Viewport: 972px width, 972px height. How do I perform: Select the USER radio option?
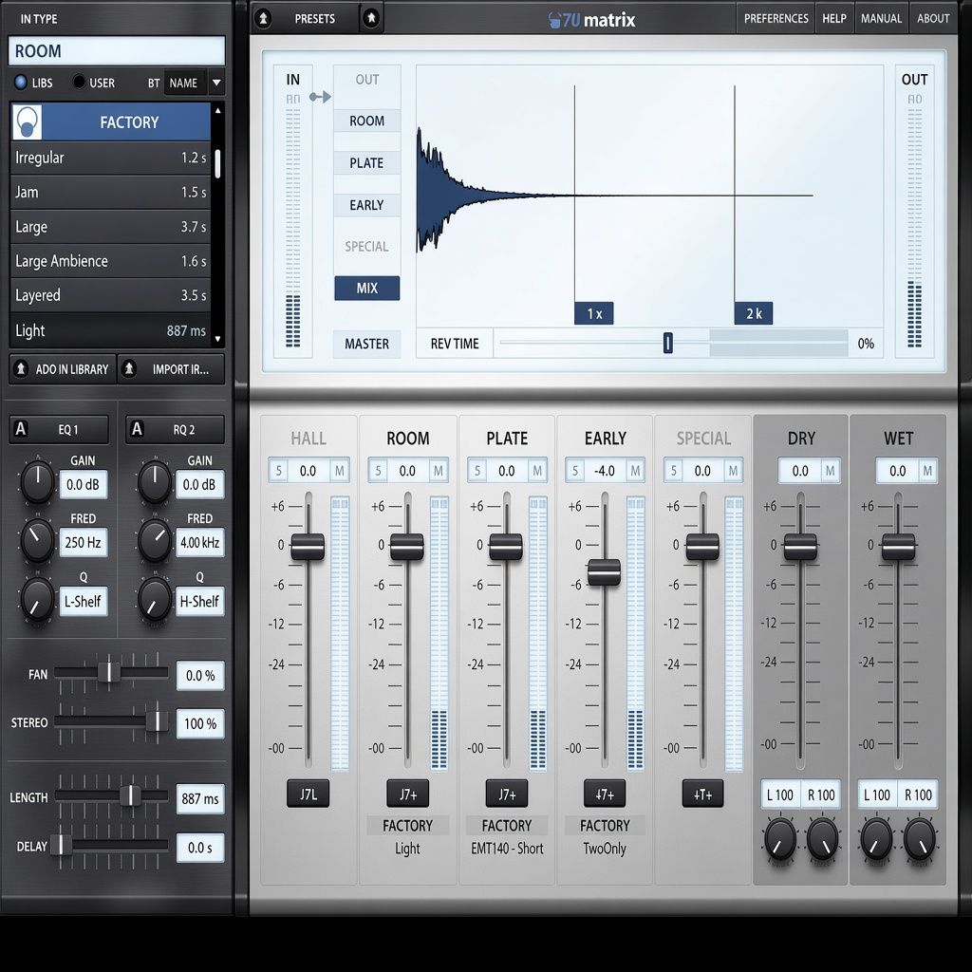pyautogui.click(x=79, y=82)
